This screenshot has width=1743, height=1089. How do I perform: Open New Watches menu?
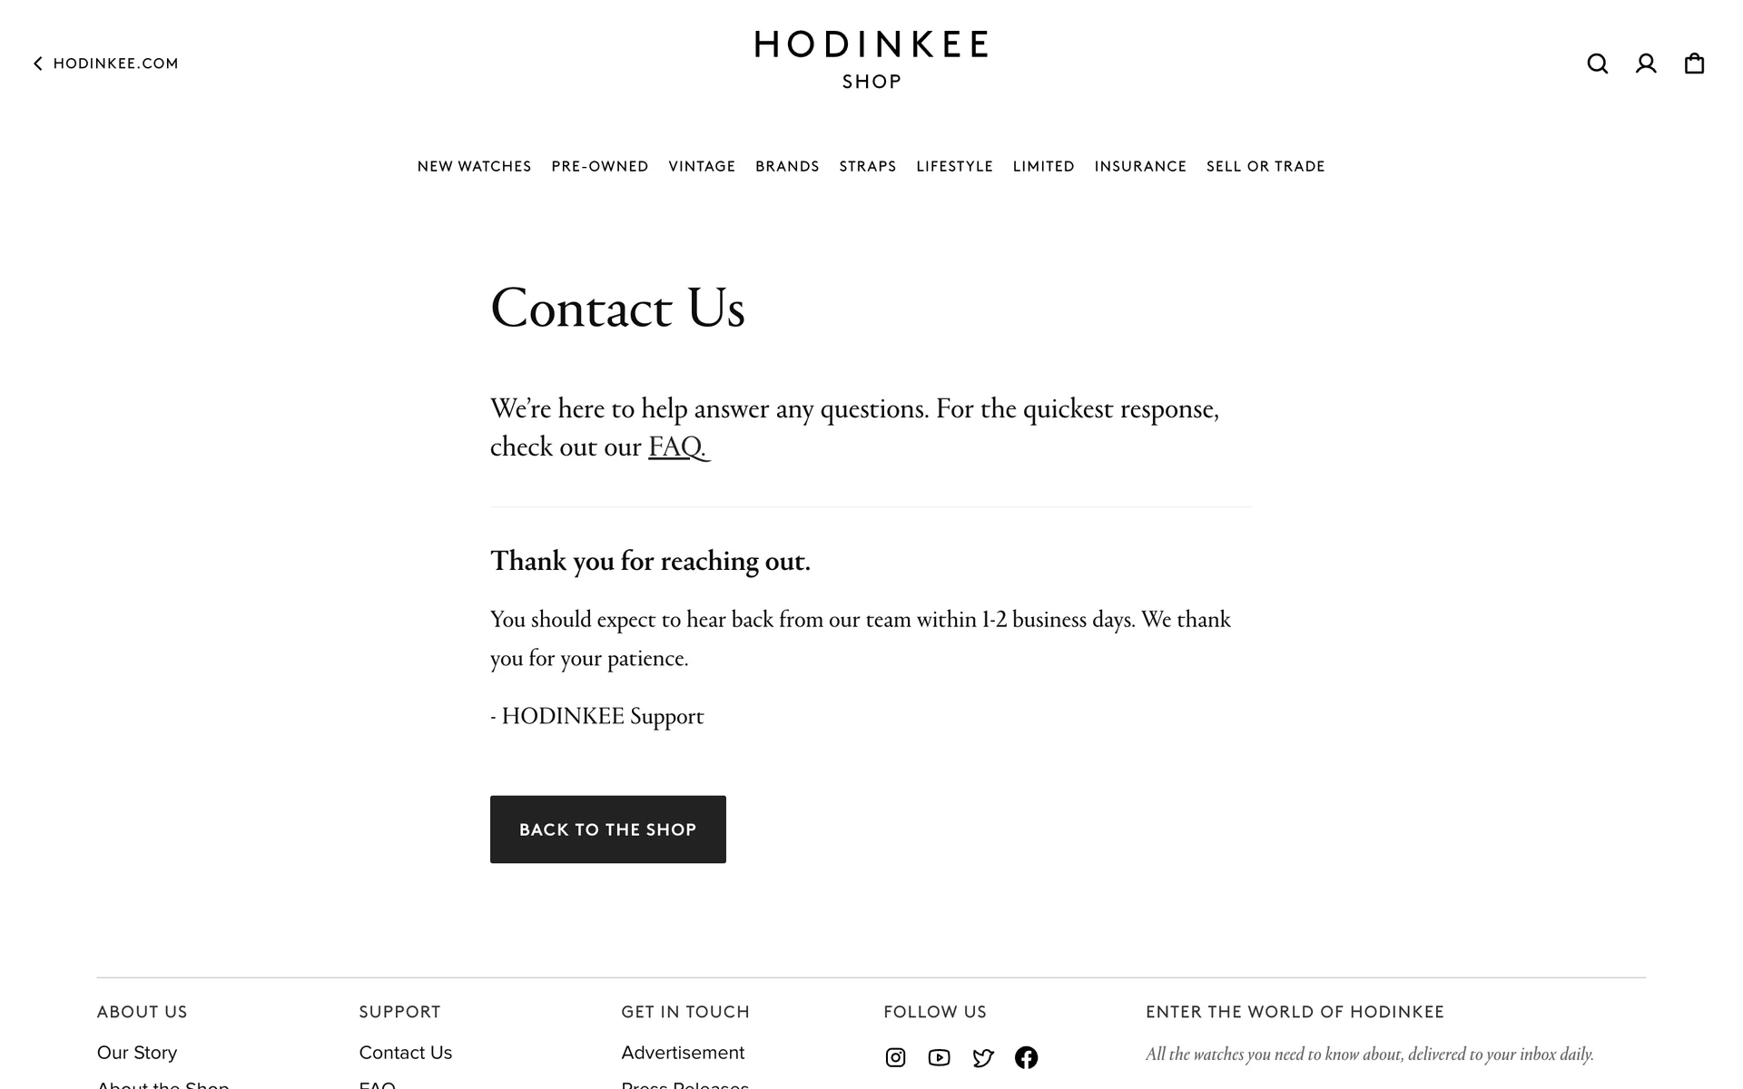point(474,166)
